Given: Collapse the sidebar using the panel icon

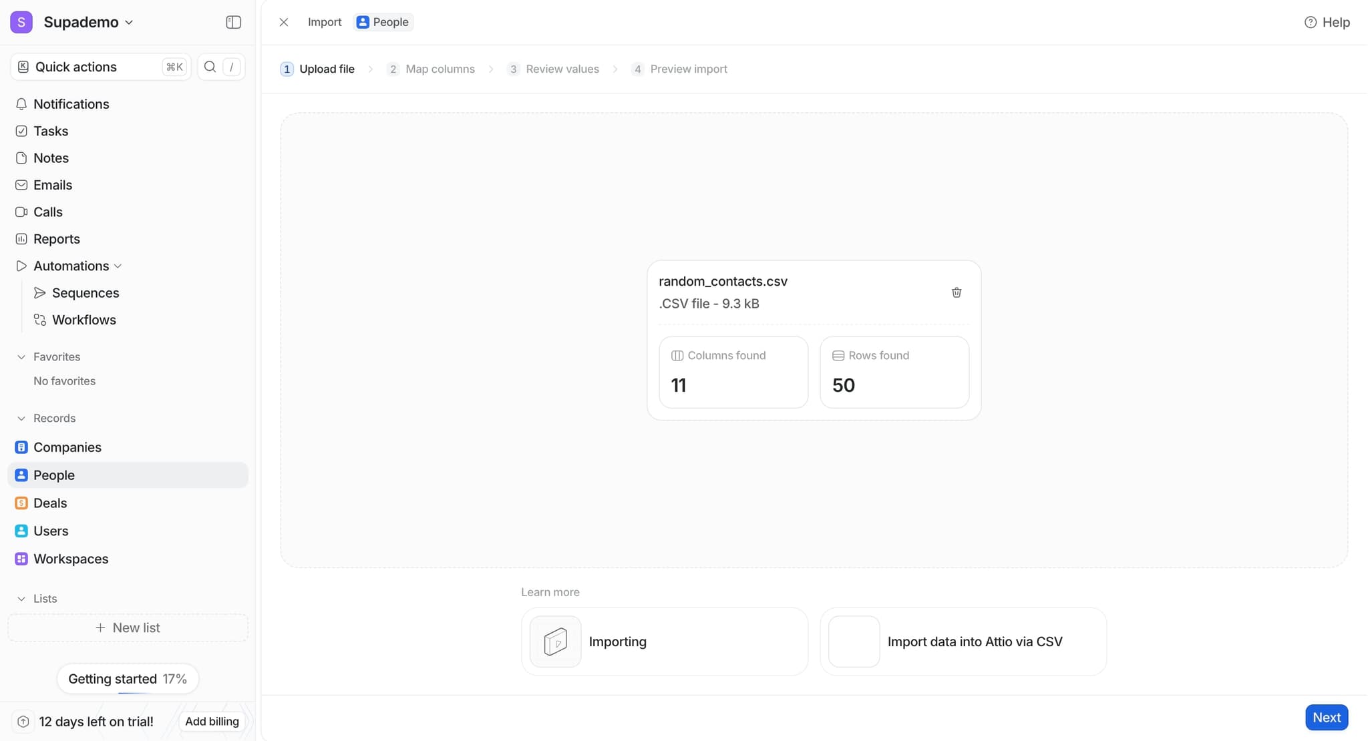Looking at the screenshot, I should (233, 21).
